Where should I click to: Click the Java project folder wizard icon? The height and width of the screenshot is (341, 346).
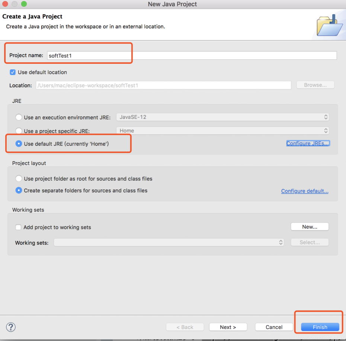pos(330,25)
